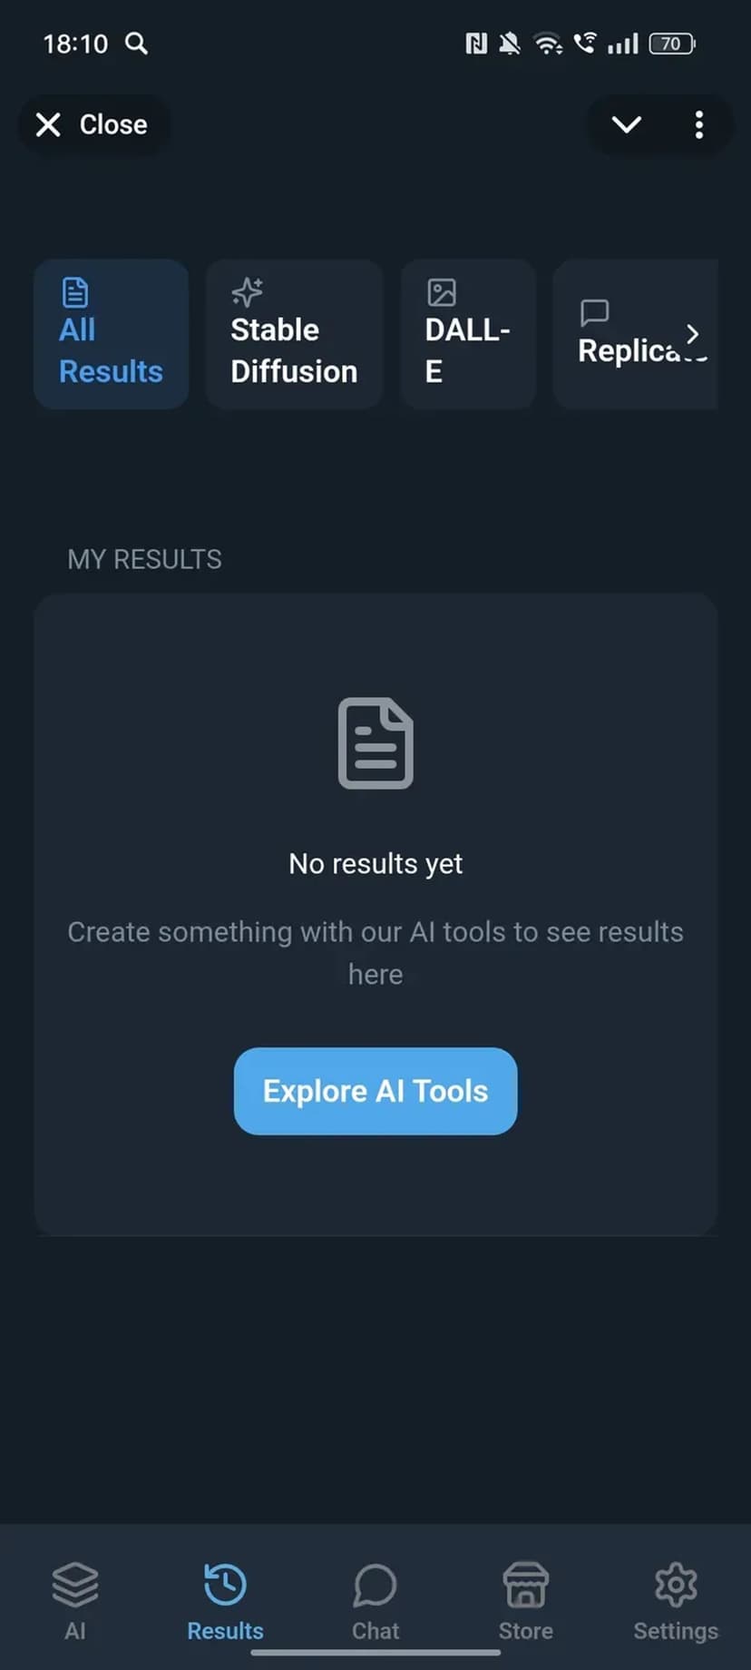Tap the Results history icon

[225, 1585]
